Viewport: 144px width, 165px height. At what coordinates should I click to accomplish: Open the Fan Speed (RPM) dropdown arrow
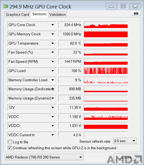click(x=53, y=61)
